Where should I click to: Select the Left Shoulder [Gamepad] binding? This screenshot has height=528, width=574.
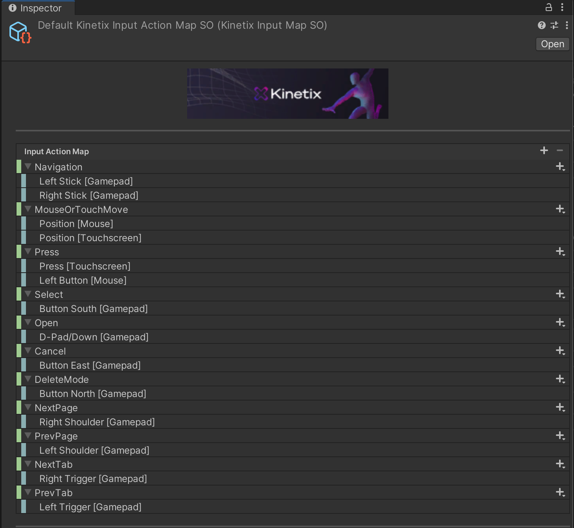pyautogui.click(x=295, y=450)
